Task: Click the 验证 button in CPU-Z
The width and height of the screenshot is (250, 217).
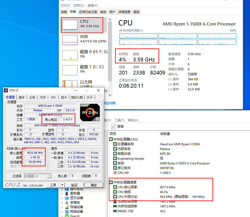Action: 74,185
